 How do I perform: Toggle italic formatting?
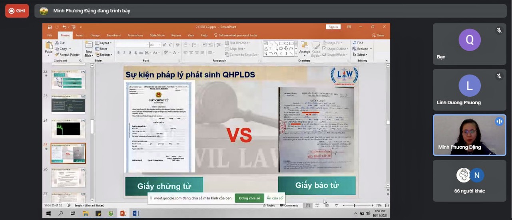coord(124,53)
